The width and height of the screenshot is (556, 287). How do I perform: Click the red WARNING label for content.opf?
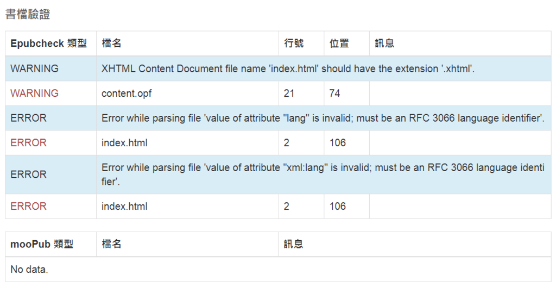34,93
